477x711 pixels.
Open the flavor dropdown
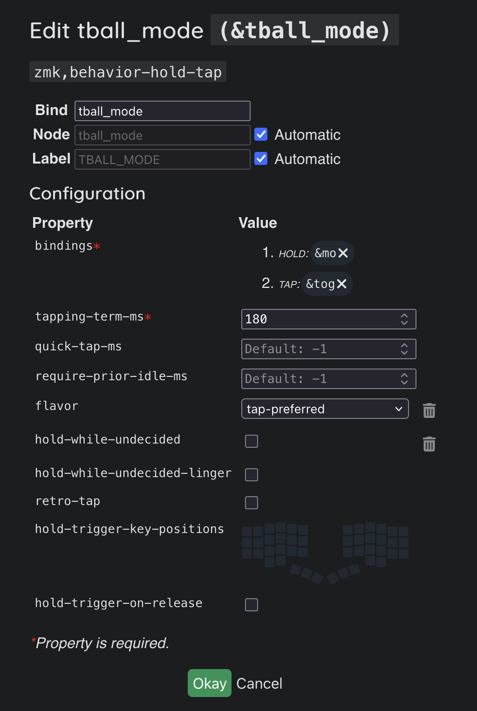pyautogui.click(x=325, y=409)
